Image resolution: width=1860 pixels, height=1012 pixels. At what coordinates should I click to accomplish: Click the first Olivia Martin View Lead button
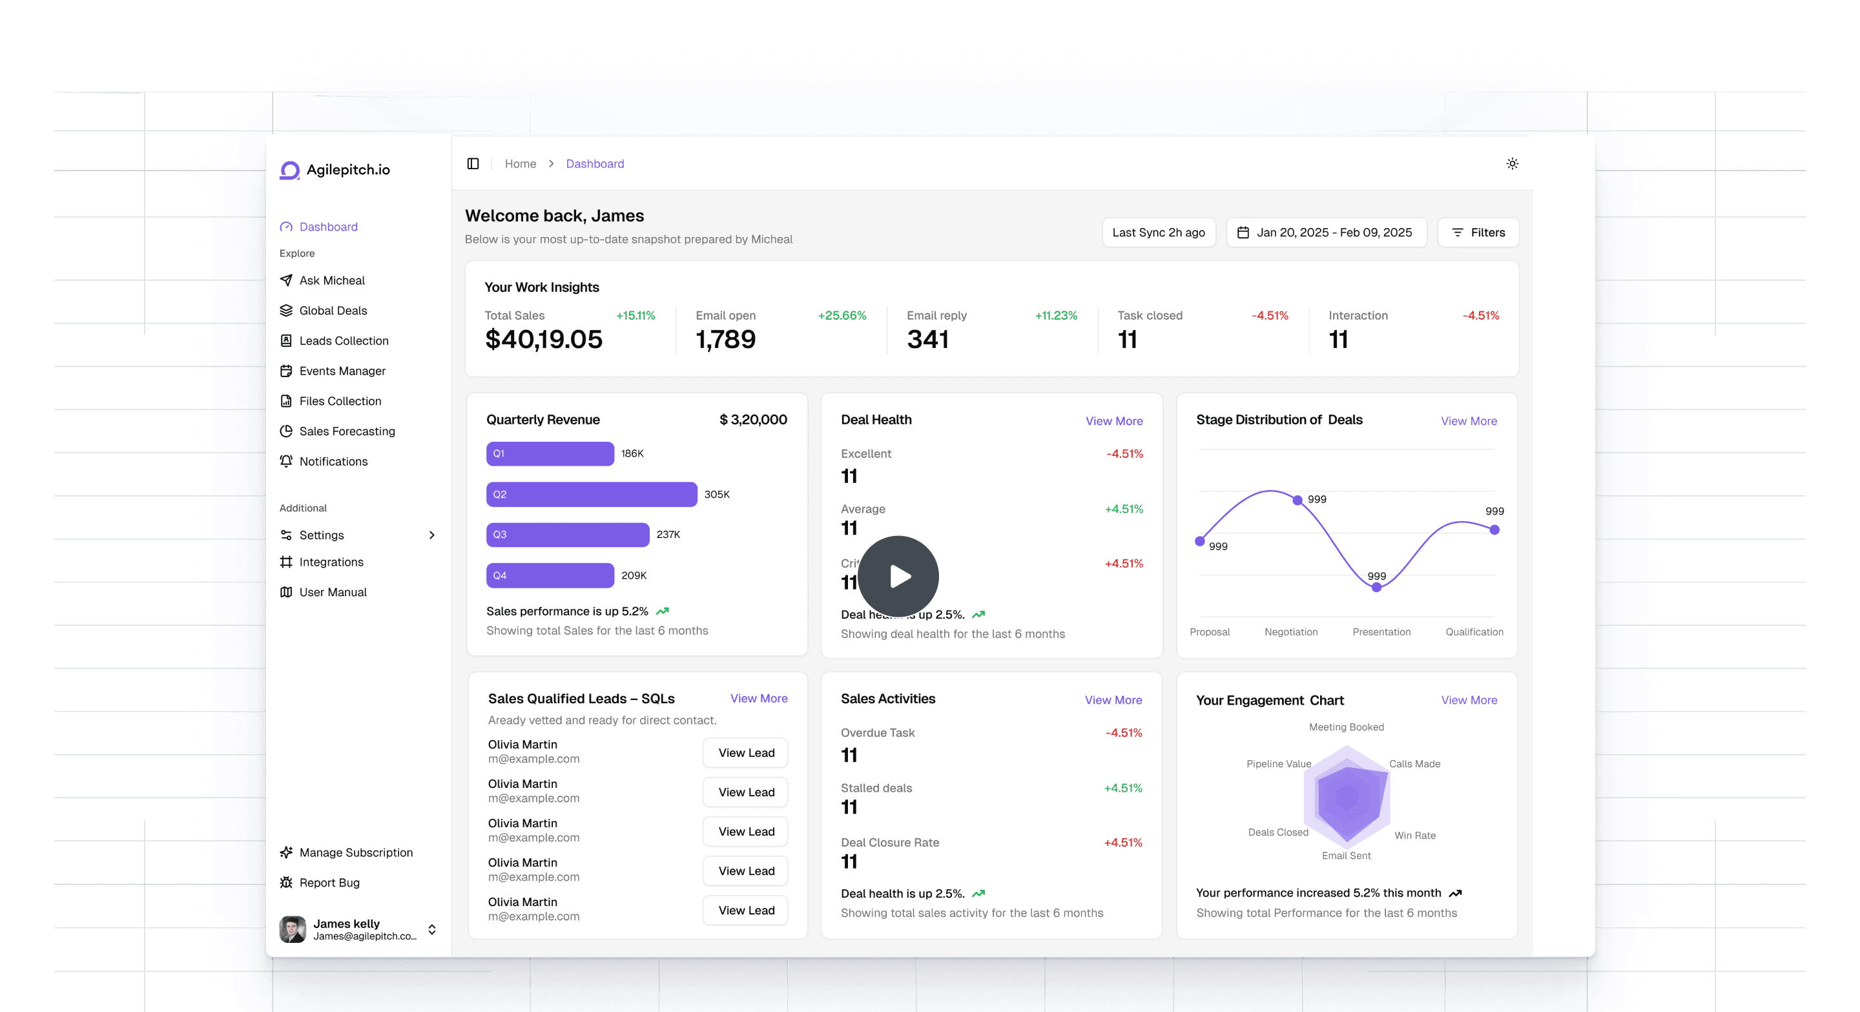pyautogui.click(x=745, y=753)
